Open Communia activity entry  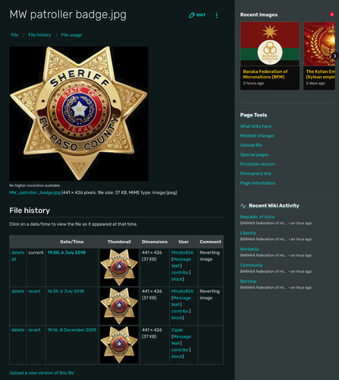[251, 265]
